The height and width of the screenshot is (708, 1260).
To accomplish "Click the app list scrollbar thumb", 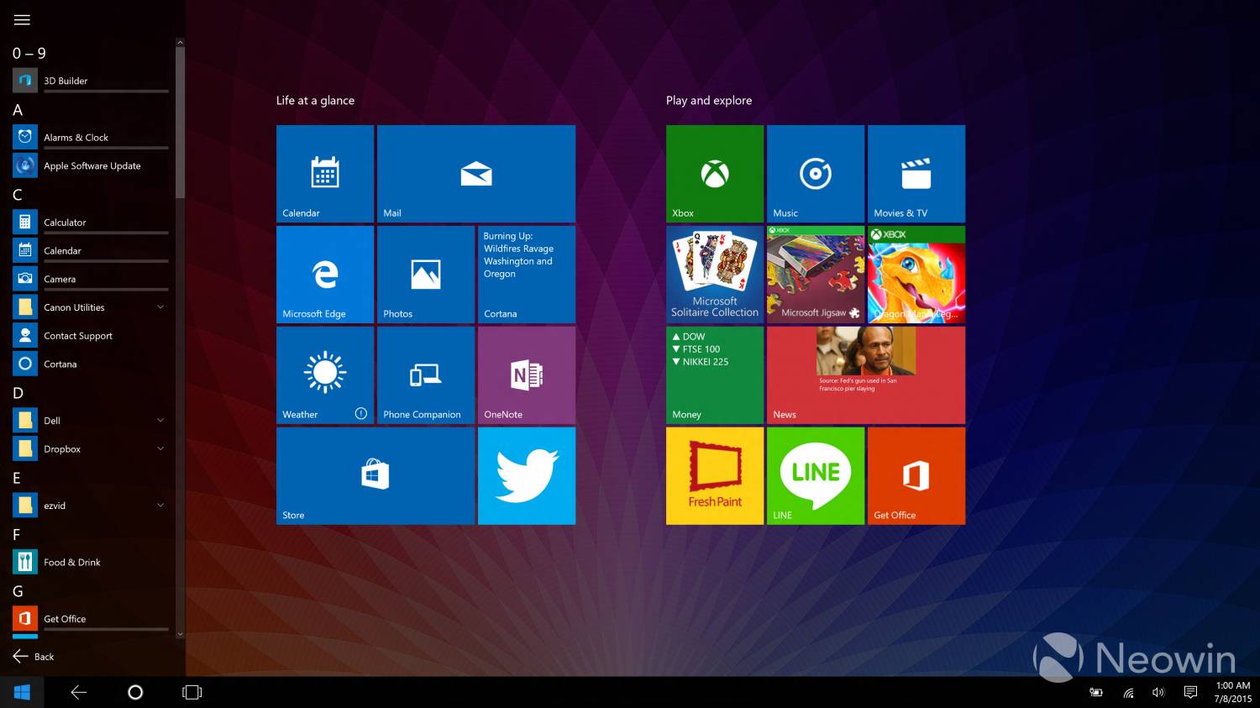I will [180, 123].
